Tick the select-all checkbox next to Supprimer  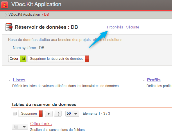15,114
